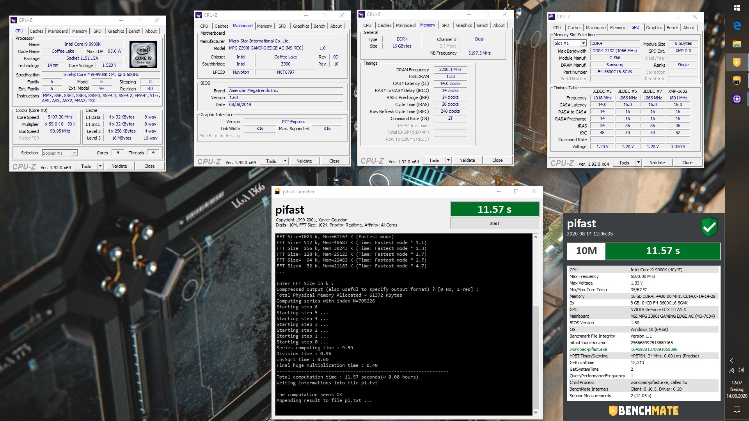Click the Windows Start button
749x421 pixels.
coord(737,8)
